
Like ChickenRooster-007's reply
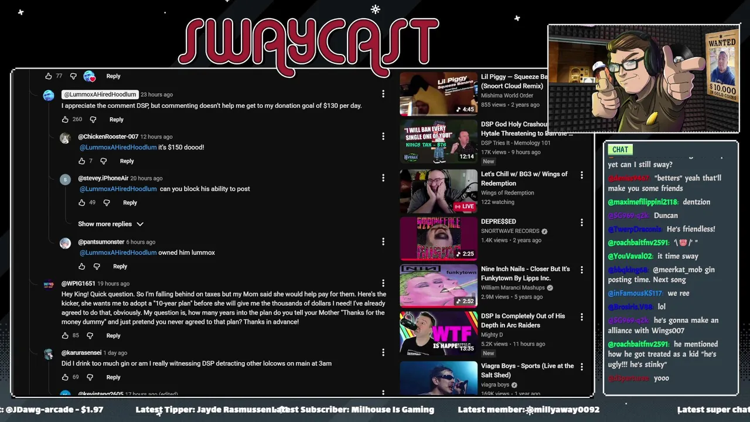click(x=81, y=161)
